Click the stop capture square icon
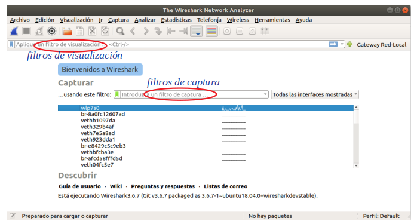 click(x=26, y=31)
